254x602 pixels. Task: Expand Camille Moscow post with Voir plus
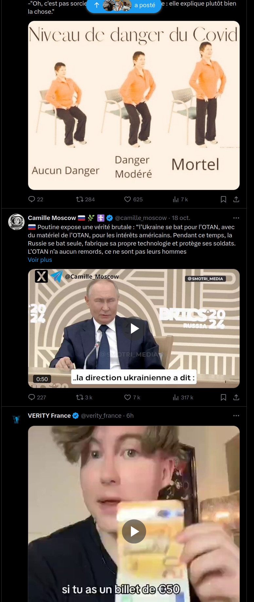tap(40, 260)
